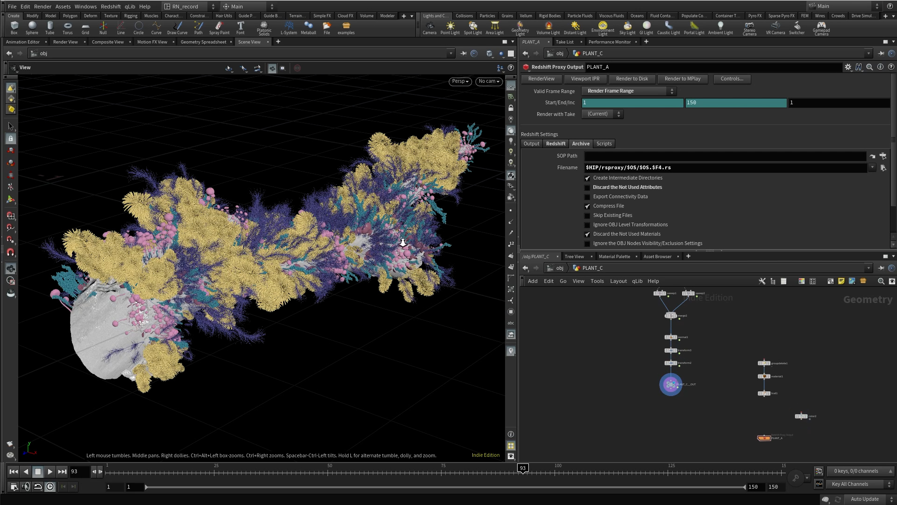Open the Windows menu
The image size is (897, 505).
85,7
